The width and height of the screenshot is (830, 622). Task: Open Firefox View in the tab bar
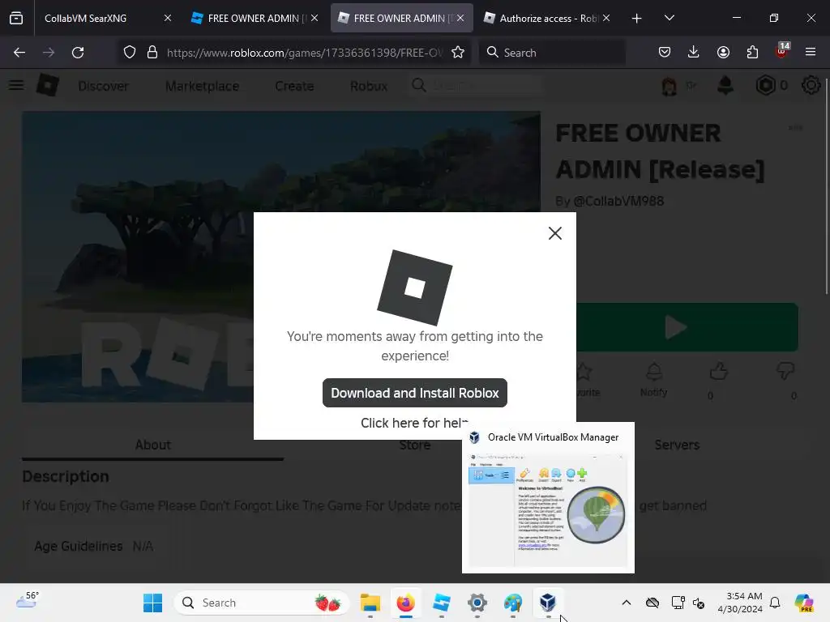(16, 18)
